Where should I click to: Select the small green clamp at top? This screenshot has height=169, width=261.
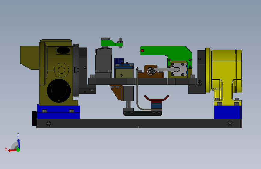coord(108,42)
